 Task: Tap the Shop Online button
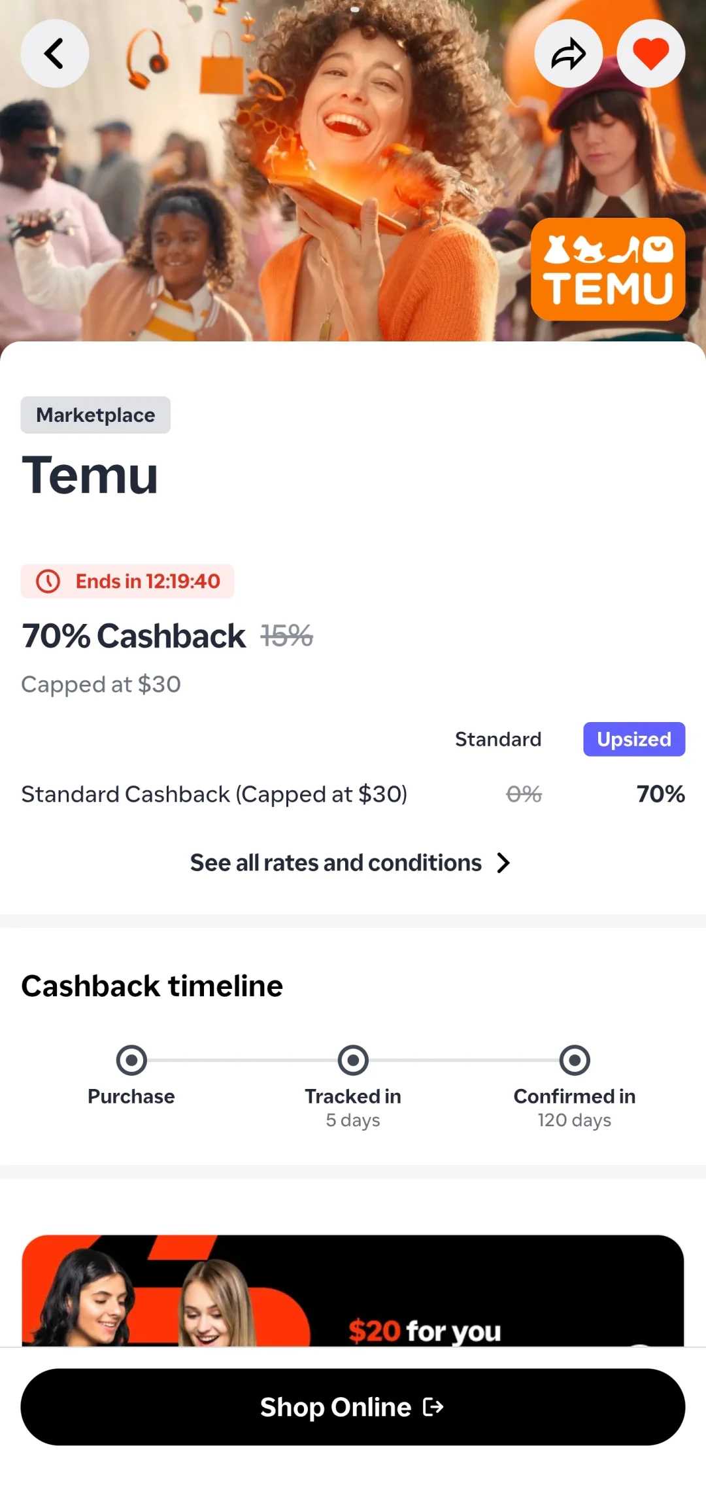point(353,1407)
